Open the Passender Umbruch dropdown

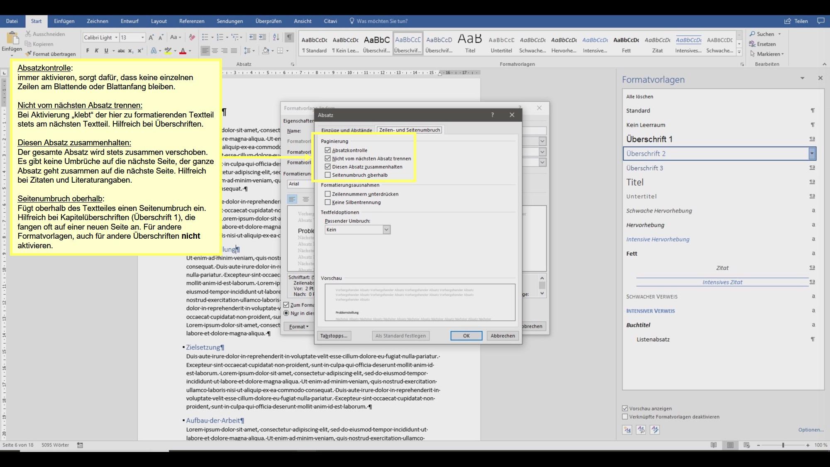(386, 230)
